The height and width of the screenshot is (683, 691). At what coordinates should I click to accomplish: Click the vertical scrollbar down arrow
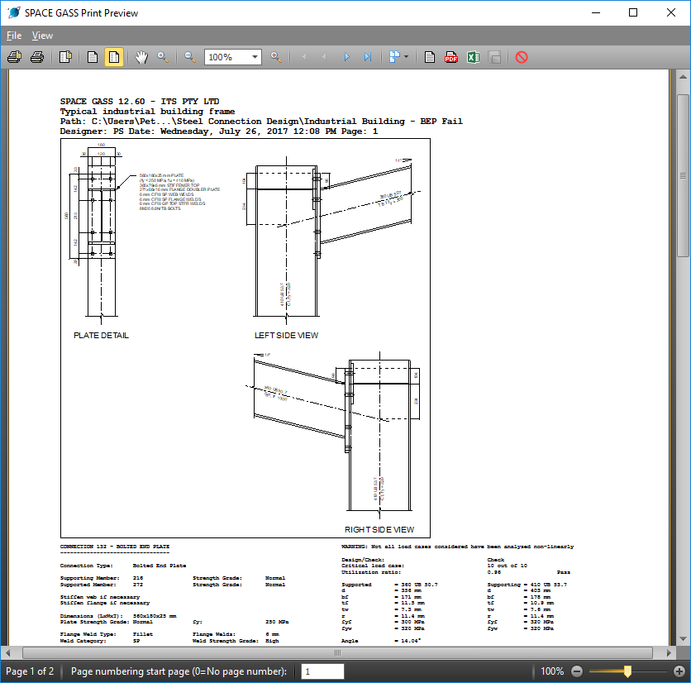[683, 638]
